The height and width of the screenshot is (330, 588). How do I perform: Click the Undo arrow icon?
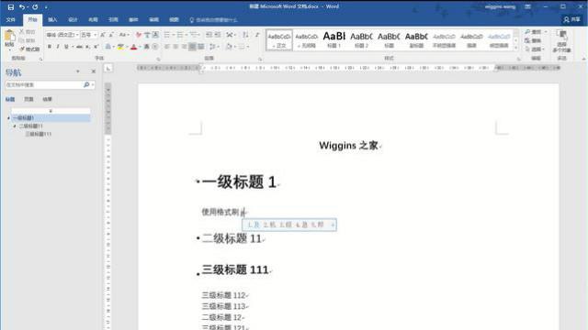click(22, 6)
